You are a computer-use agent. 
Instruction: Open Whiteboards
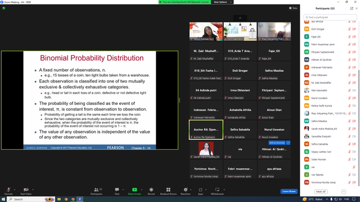(x=217, y=191)
